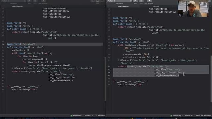This screenshot has height=119, width=212.
Task: Click "if __name__ == '__main__':" in right window
Action: [130, 81]
